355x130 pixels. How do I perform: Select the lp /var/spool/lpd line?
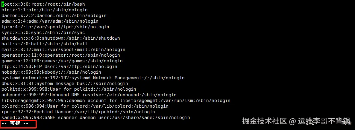pyautogui.click(x=55, y=27)
